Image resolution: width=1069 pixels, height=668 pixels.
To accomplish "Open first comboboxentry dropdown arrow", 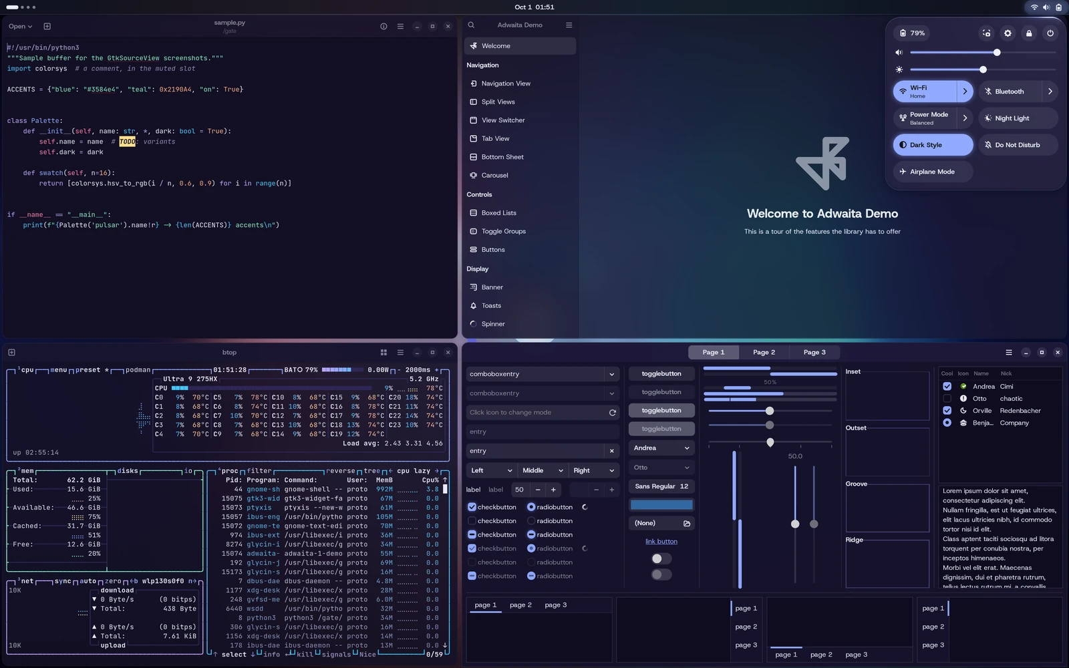I will [611, 374].
